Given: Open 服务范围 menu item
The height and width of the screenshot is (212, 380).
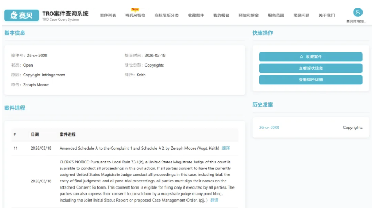Looking at the screenshot, I should tap(276, 15).
